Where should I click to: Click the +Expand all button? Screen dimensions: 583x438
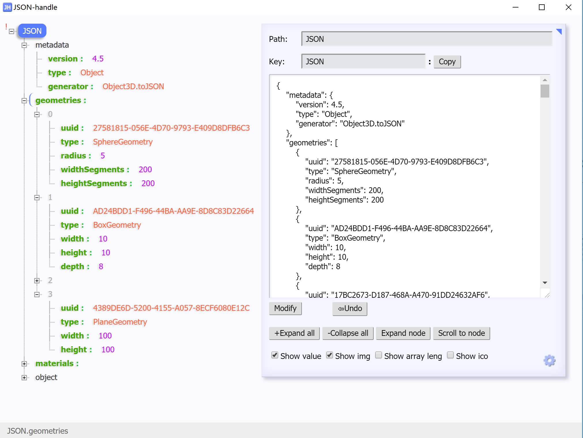tap(294, 333)
